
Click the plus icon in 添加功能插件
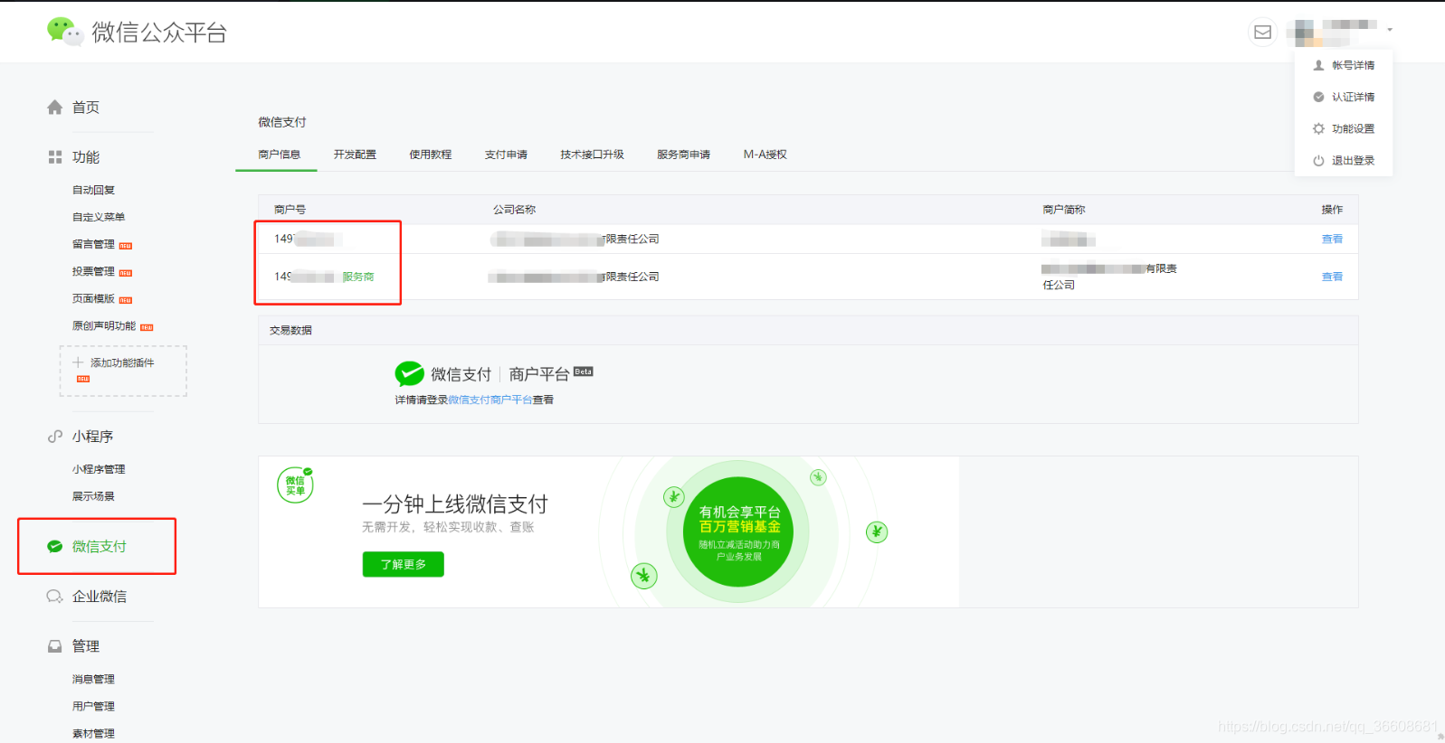pyautogui.click(x=78, y=362)
